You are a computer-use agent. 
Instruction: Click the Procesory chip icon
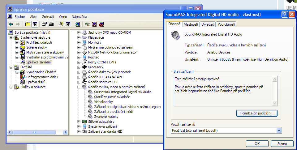pyautogui.click(x=84, y=67)
